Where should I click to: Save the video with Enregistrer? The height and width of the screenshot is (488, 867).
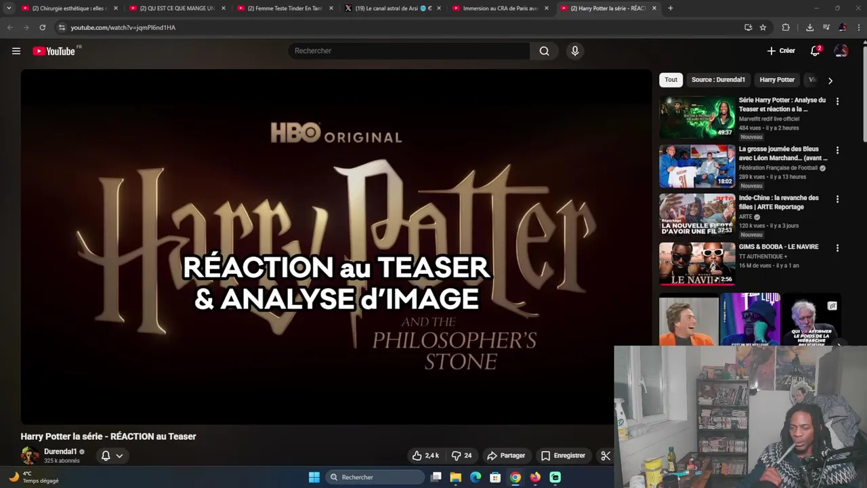tap(563, 455)
